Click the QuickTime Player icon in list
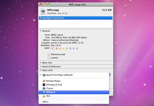This screenshot has width=154, height=106. tap(44, 75)
